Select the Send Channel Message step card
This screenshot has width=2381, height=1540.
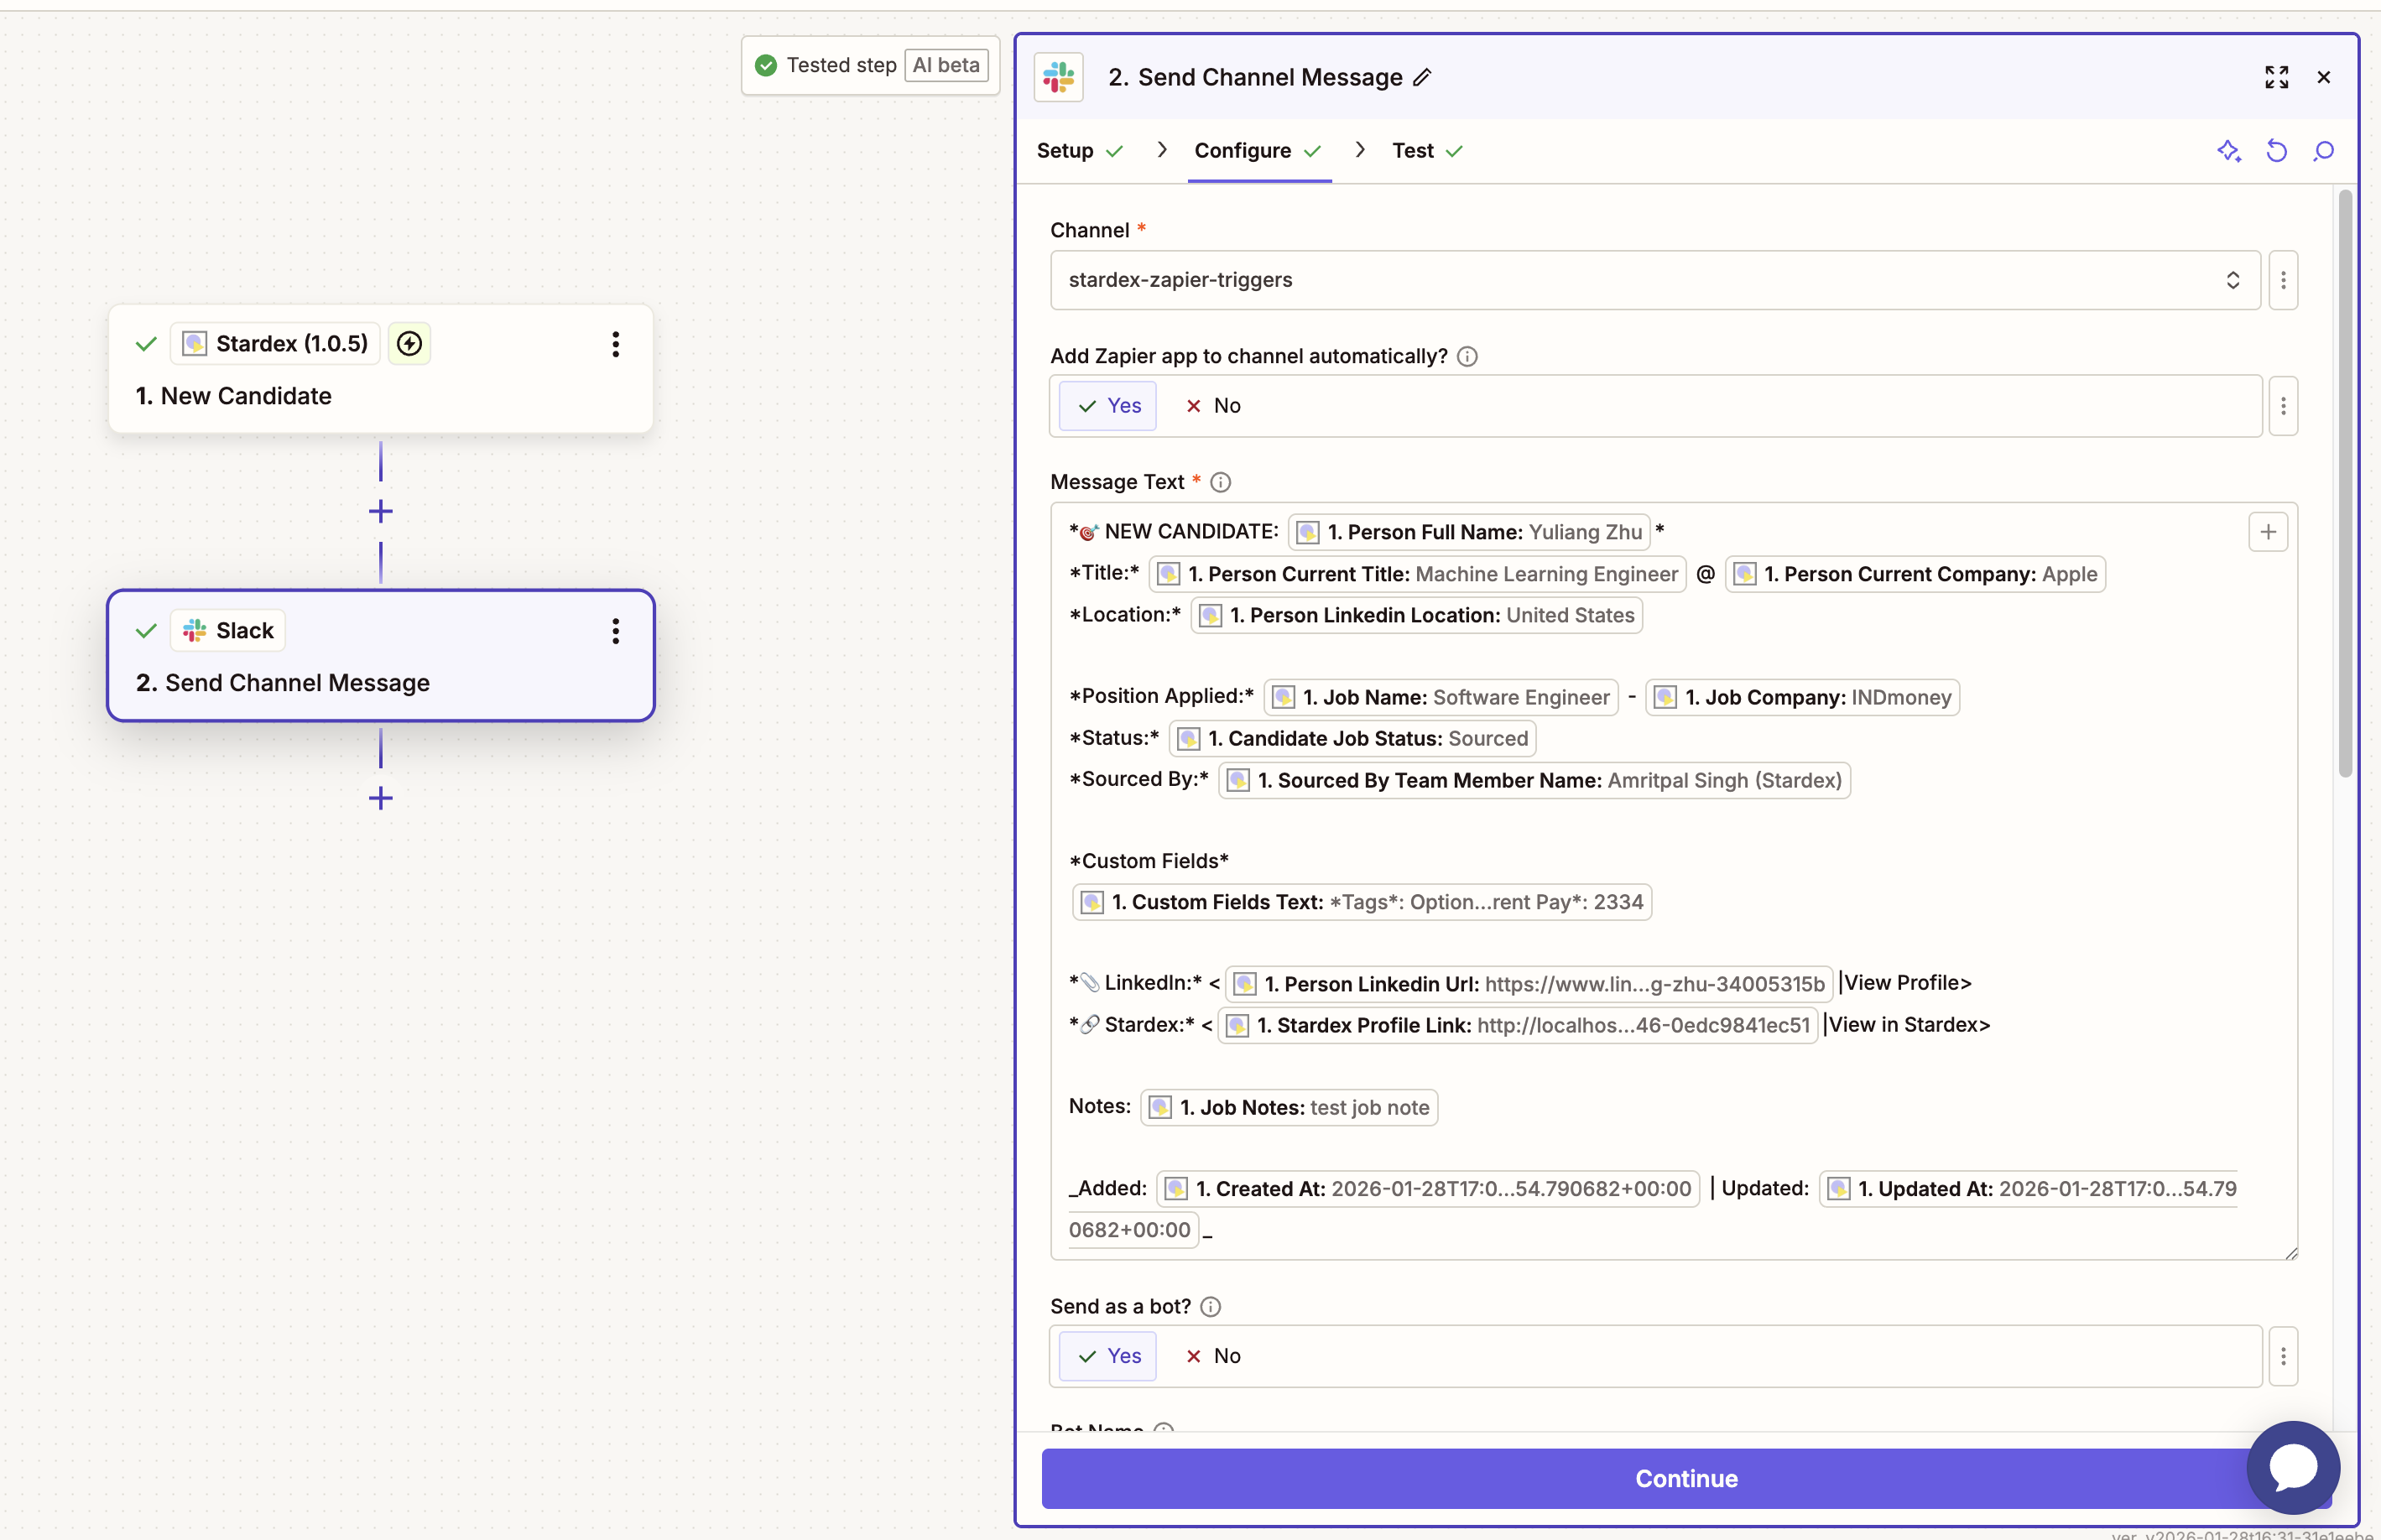381,656
